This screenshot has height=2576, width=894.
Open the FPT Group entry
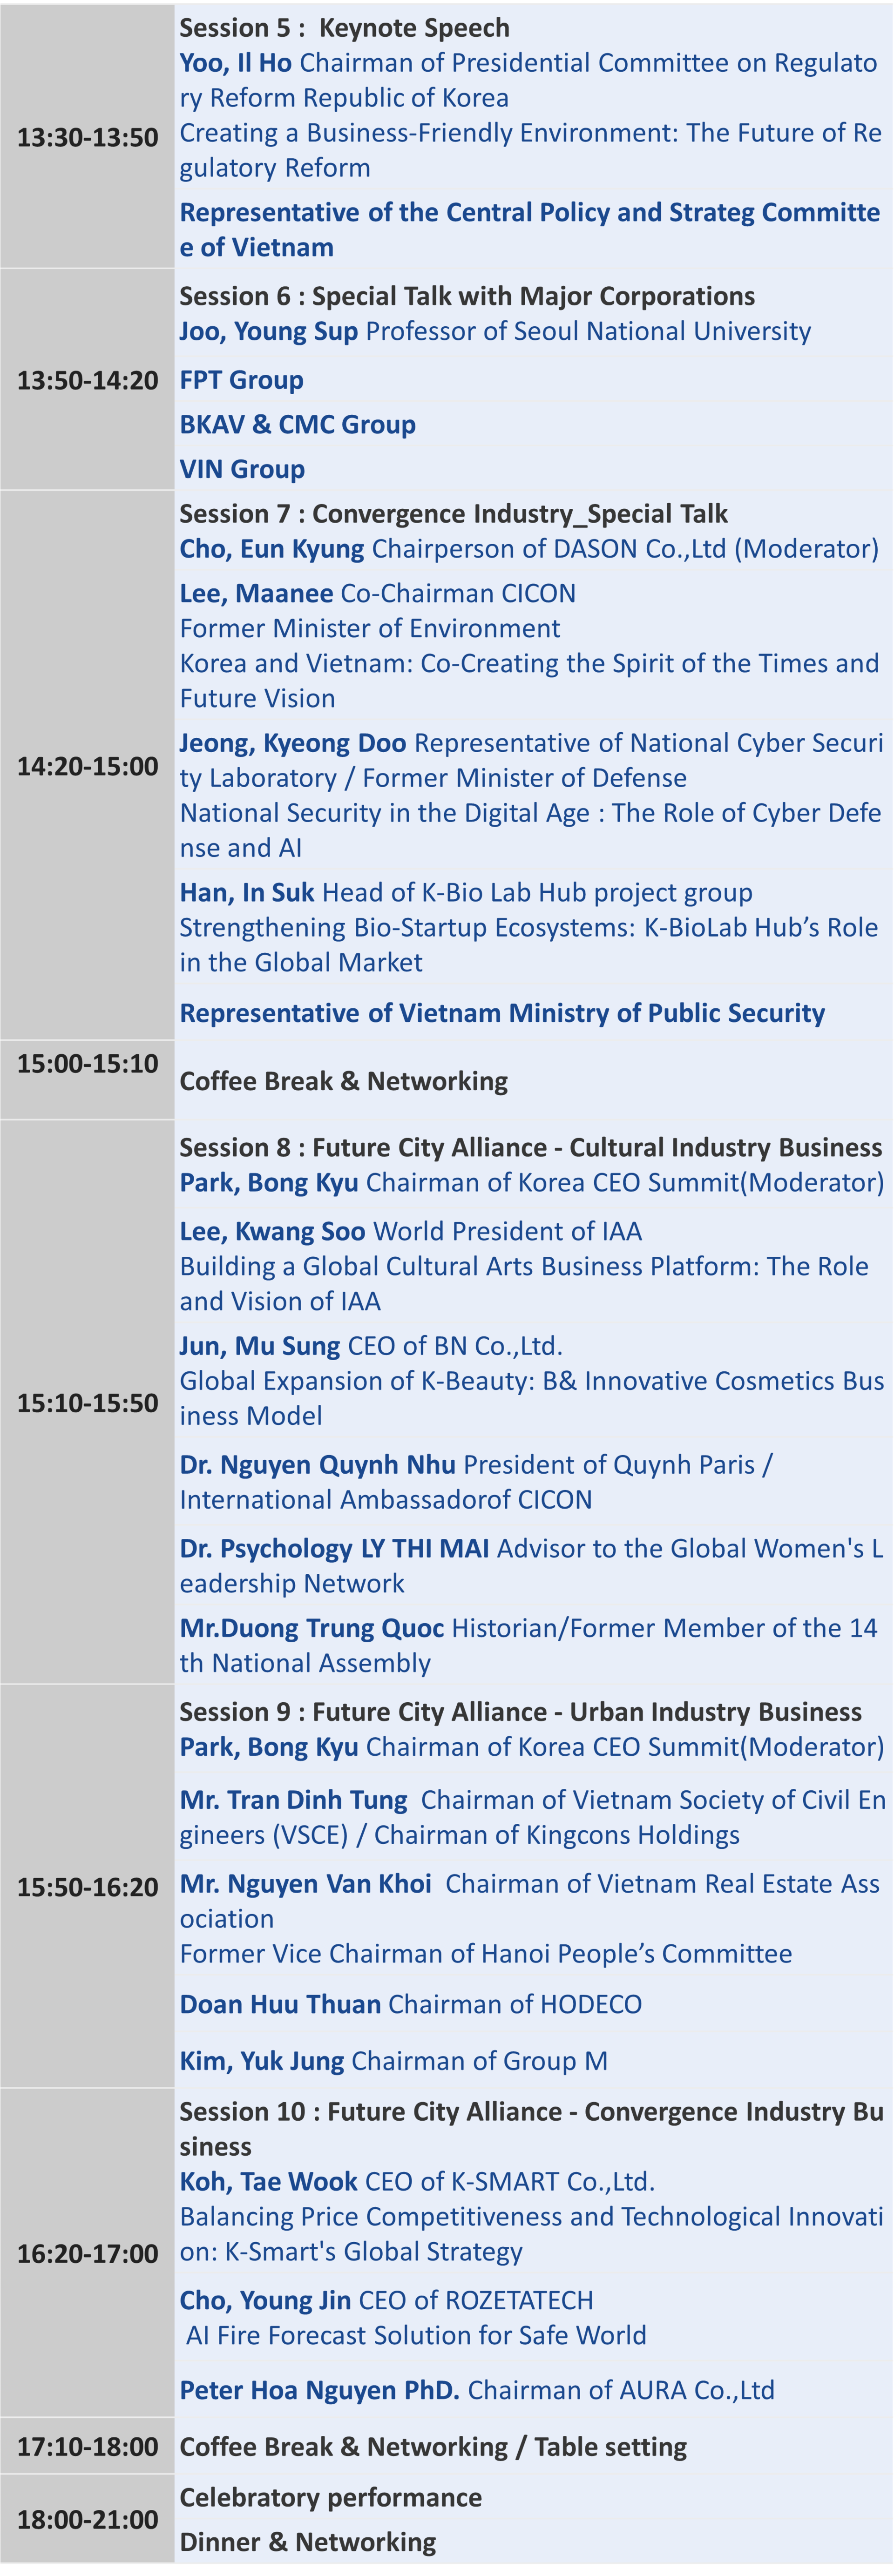pyautogui.click(x=241, y=380)
